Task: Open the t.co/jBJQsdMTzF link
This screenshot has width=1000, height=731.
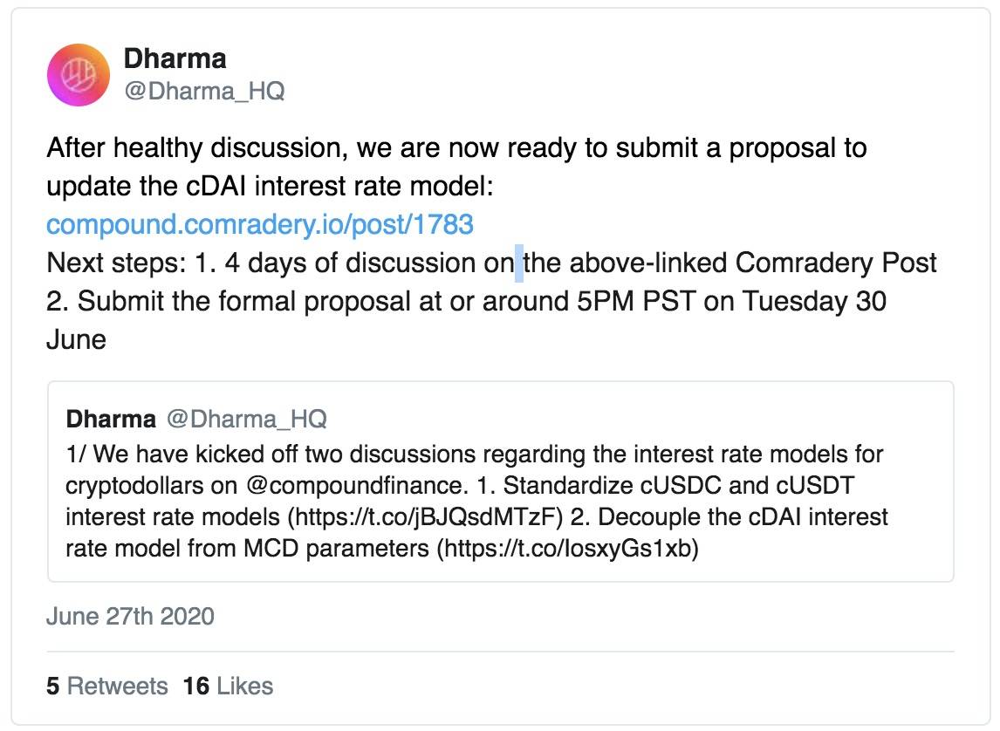Action: pyautogui.click(x=425, y=517)
